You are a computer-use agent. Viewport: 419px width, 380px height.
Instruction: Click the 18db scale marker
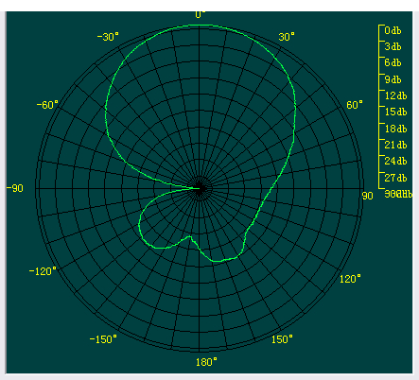coord(395,129)
